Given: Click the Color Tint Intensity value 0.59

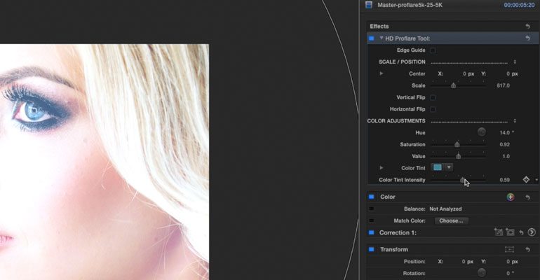Looking at the screenshot, I should 504,180.
